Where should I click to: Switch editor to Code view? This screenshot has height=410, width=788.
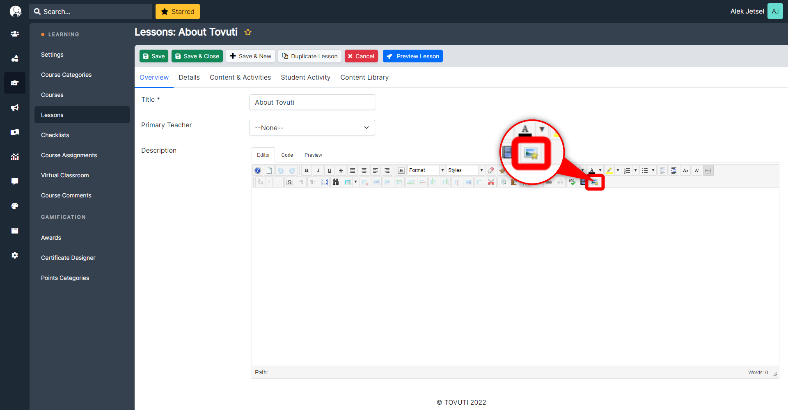(287, 155)
